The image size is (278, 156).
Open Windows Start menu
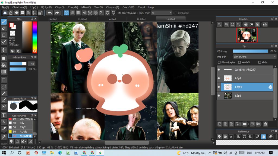coord(4,153)
